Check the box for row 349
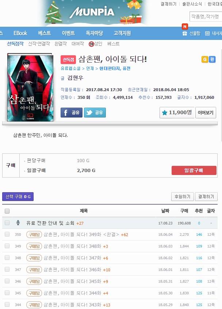 [x=7, y=246]
